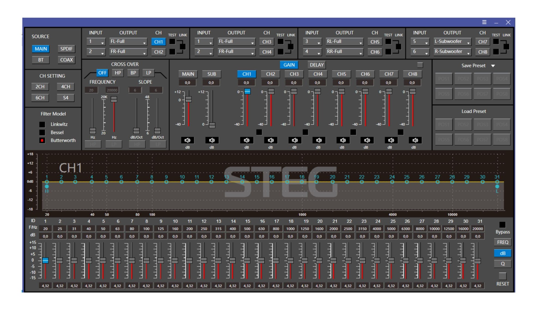Screen dimensions: 545x315
Task: Mute CH6 with its speaker icon
Action: 367,140
